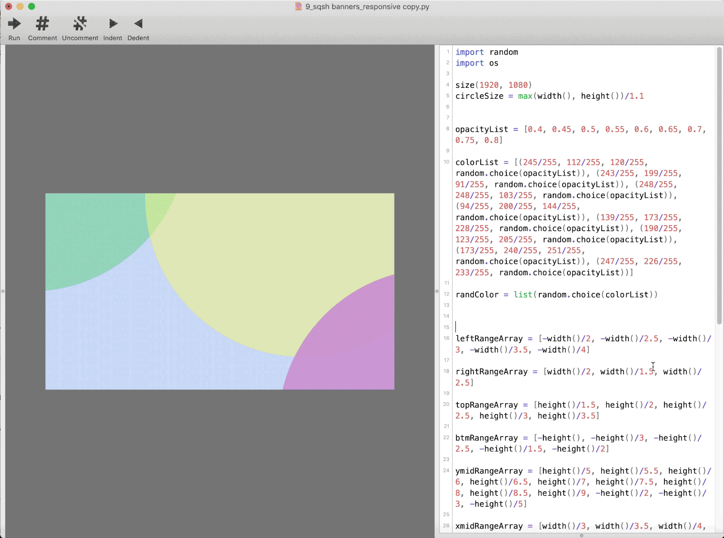Click the 'max' function on line 5
724x538 pixels.
(x=525, y=96)
